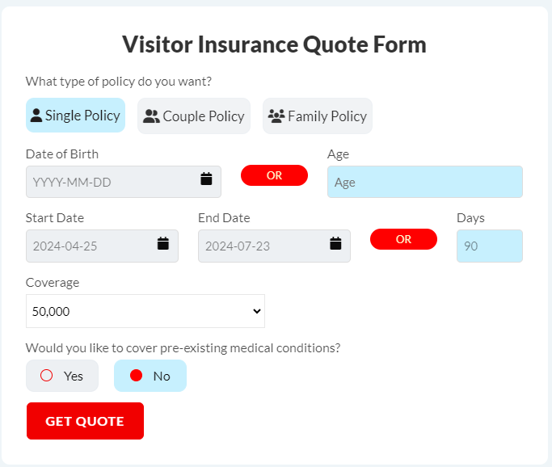Click the OR badge beside Age
The width and height of the screenshot is (552, 467).
click(x=274, y=175)
